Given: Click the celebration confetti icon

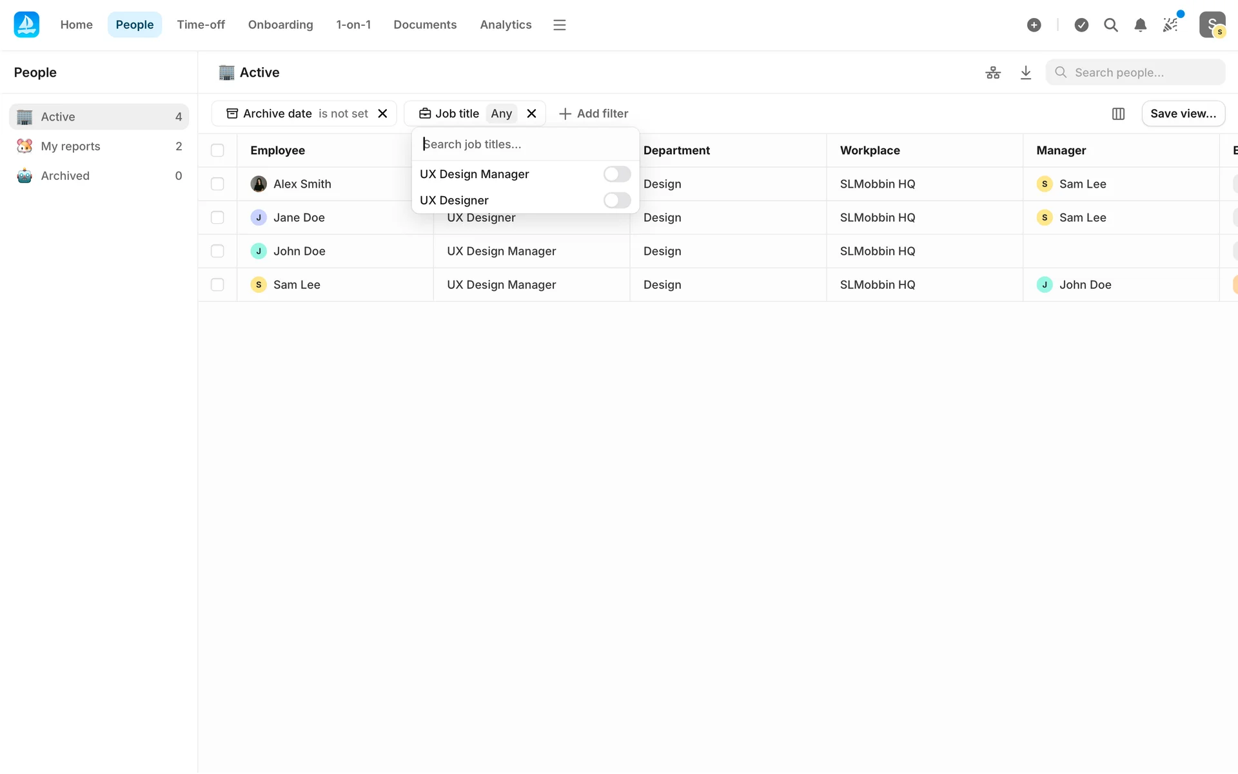Looking at the screenshot, I should pyautogui.click(x=1170, y=25).
